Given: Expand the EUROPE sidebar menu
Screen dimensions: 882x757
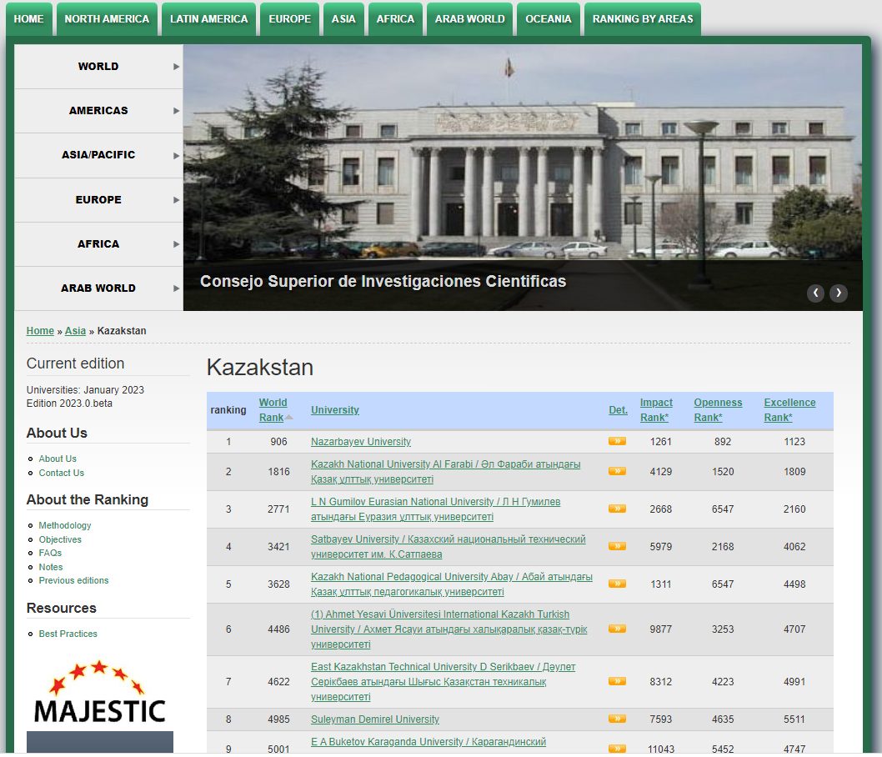Looking at the screenshot, I should click(x=98, y=199).
